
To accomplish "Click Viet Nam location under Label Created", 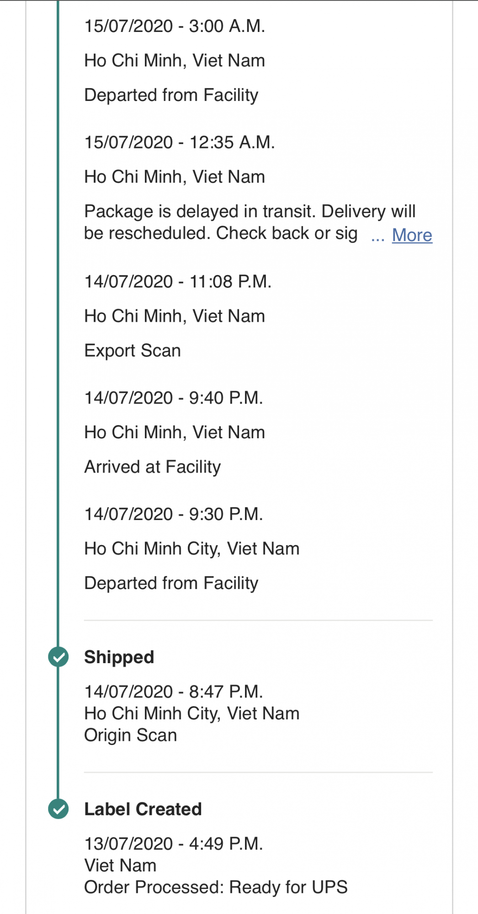I will pos(121,866).
